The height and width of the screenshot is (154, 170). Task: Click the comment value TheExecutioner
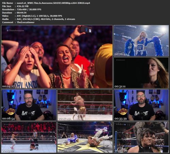point(26,22)
